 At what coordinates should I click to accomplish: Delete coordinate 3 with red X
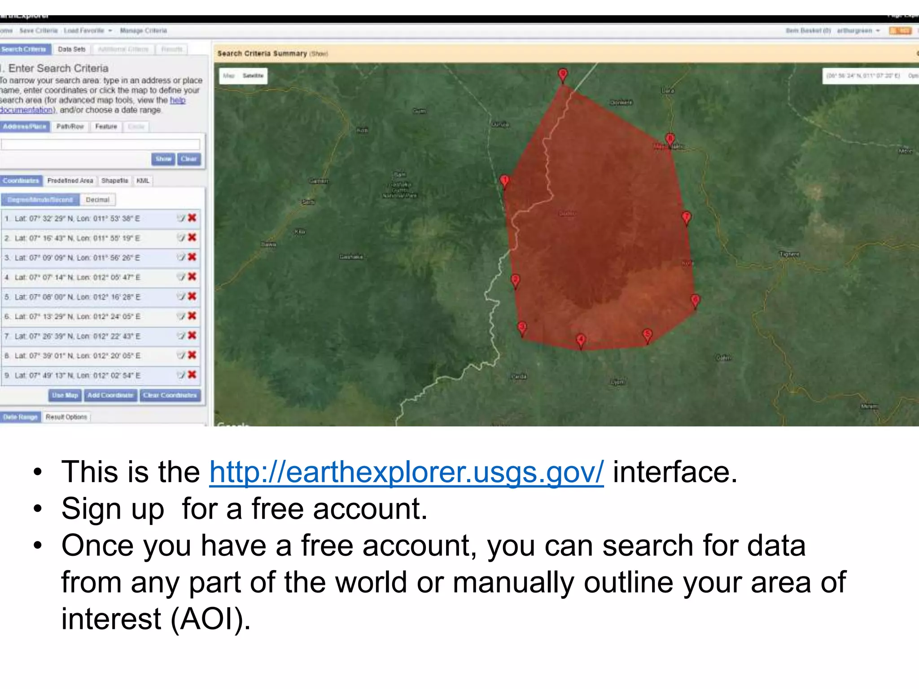pyautogui.click(x=192, y=257)
